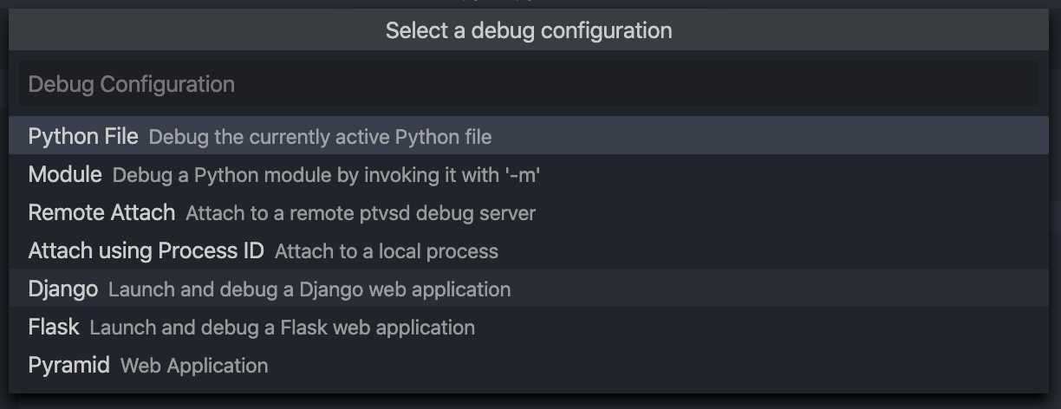The height and width of the screenshot is (409, 1061).
Task: Choose the Module debug option
Action: (x=65, y=175)
